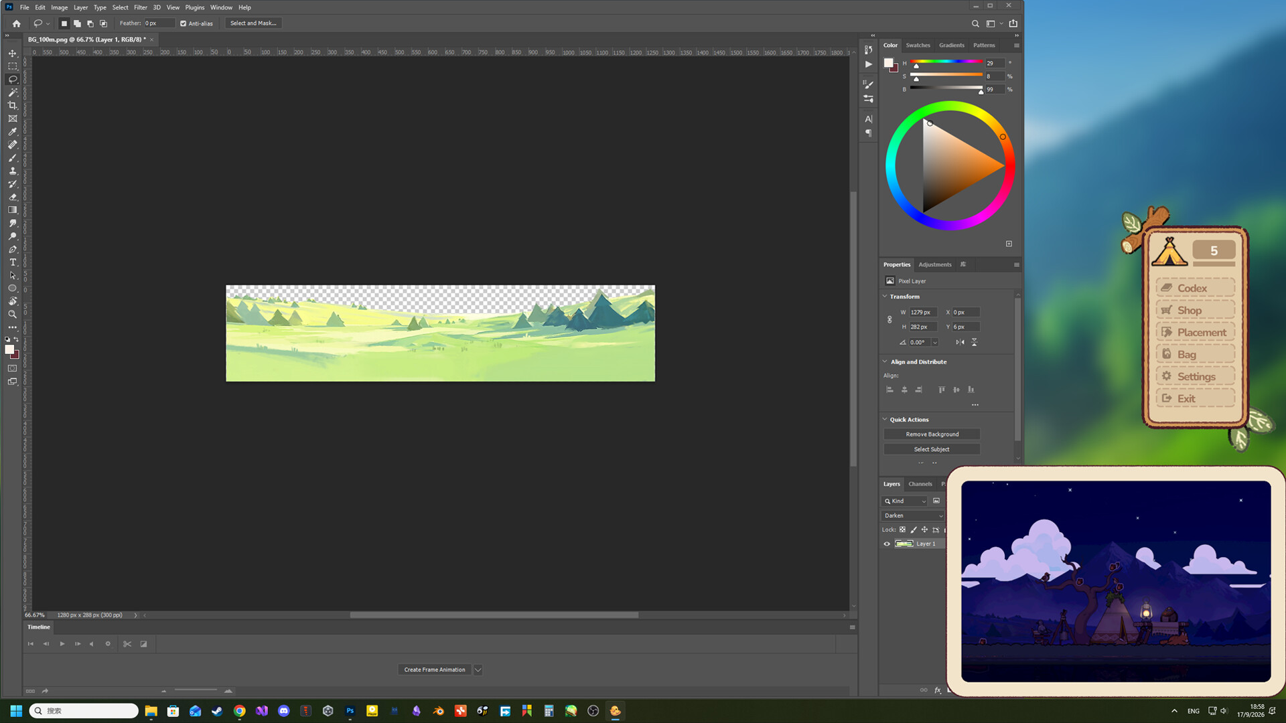Toggle Layer 1 visibility eye
This screenshot has height=723, width=1286.
click(x=887, y=544)
